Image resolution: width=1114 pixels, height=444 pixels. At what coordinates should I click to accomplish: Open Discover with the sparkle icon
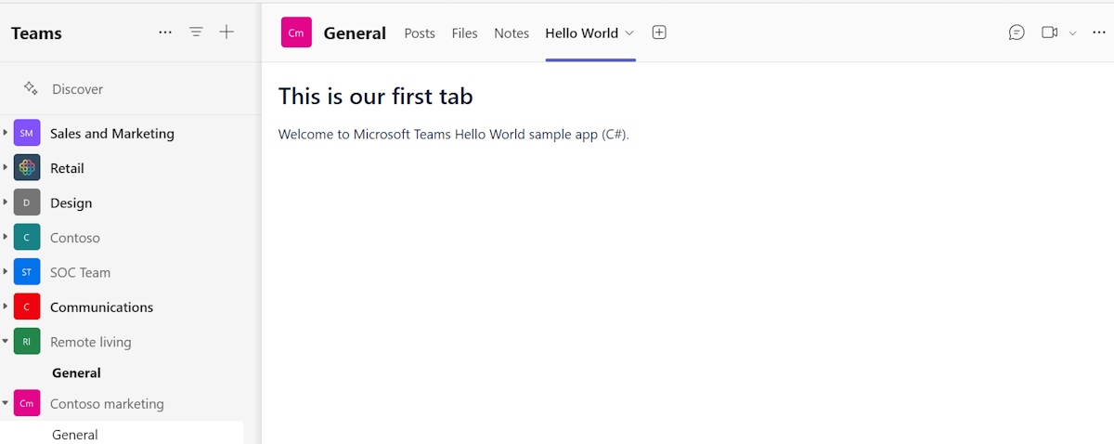click(31, 88)
